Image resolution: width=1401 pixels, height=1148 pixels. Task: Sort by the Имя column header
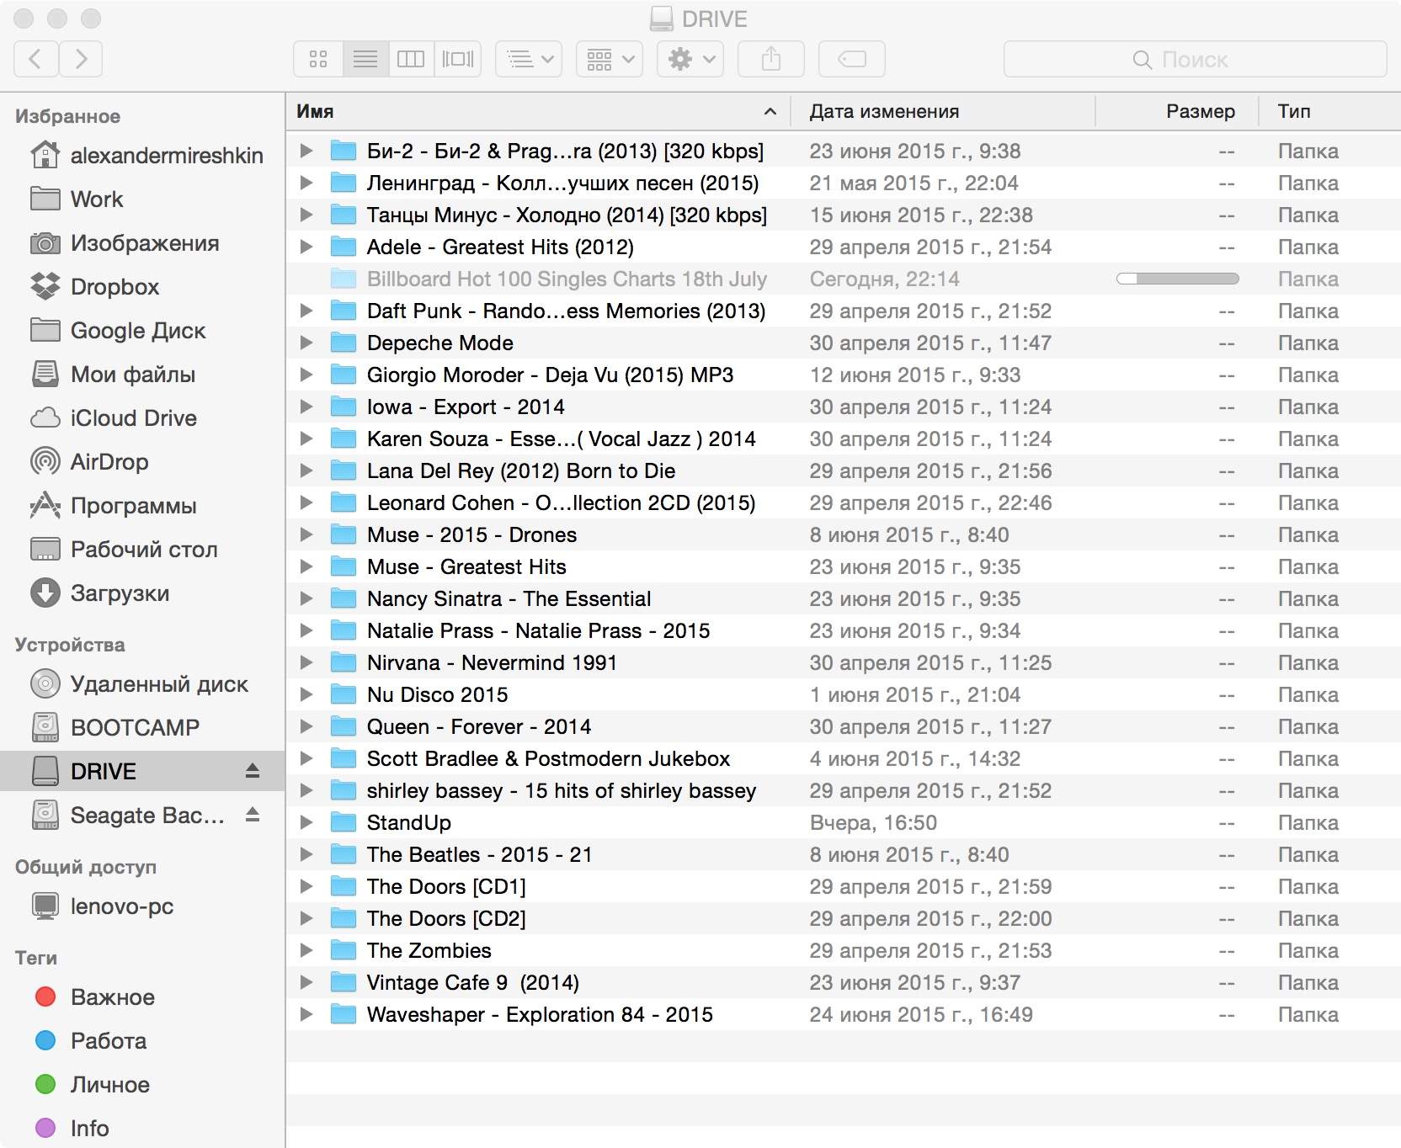(539, 111)
